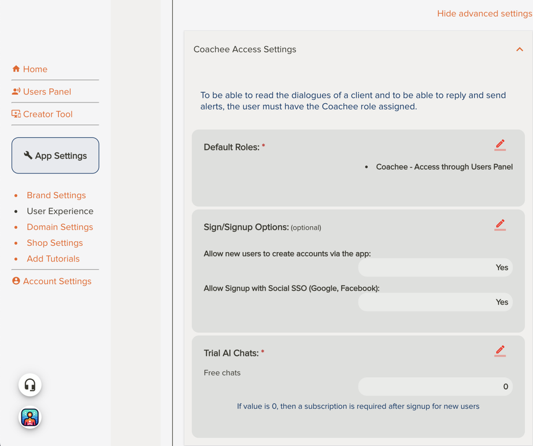
Task: Edit Default Roles with pencil icon
Action: (x=500, y=144)
